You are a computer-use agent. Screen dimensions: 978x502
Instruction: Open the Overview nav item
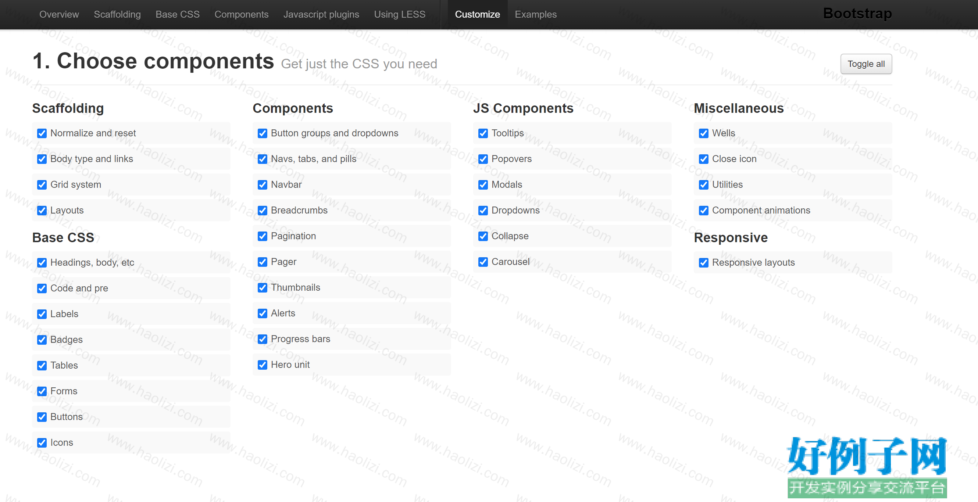[59, 14]
